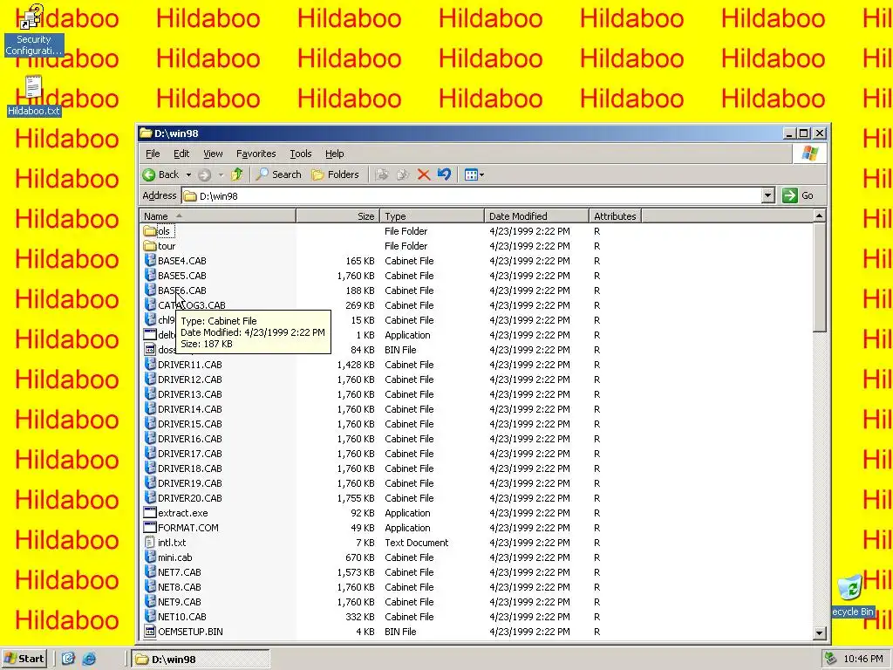Select the DRIVER15.CAB cabinet icon
The width and height of the screenshot is (893, 670).
150,423
